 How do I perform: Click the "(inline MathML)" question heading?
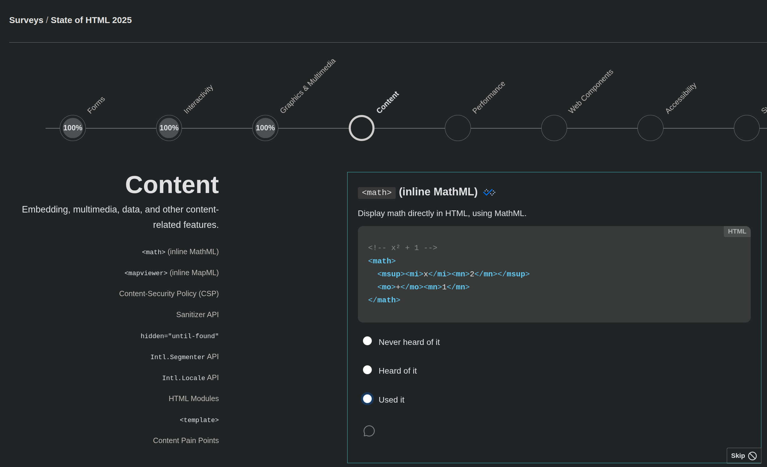(x=438, y=192)
